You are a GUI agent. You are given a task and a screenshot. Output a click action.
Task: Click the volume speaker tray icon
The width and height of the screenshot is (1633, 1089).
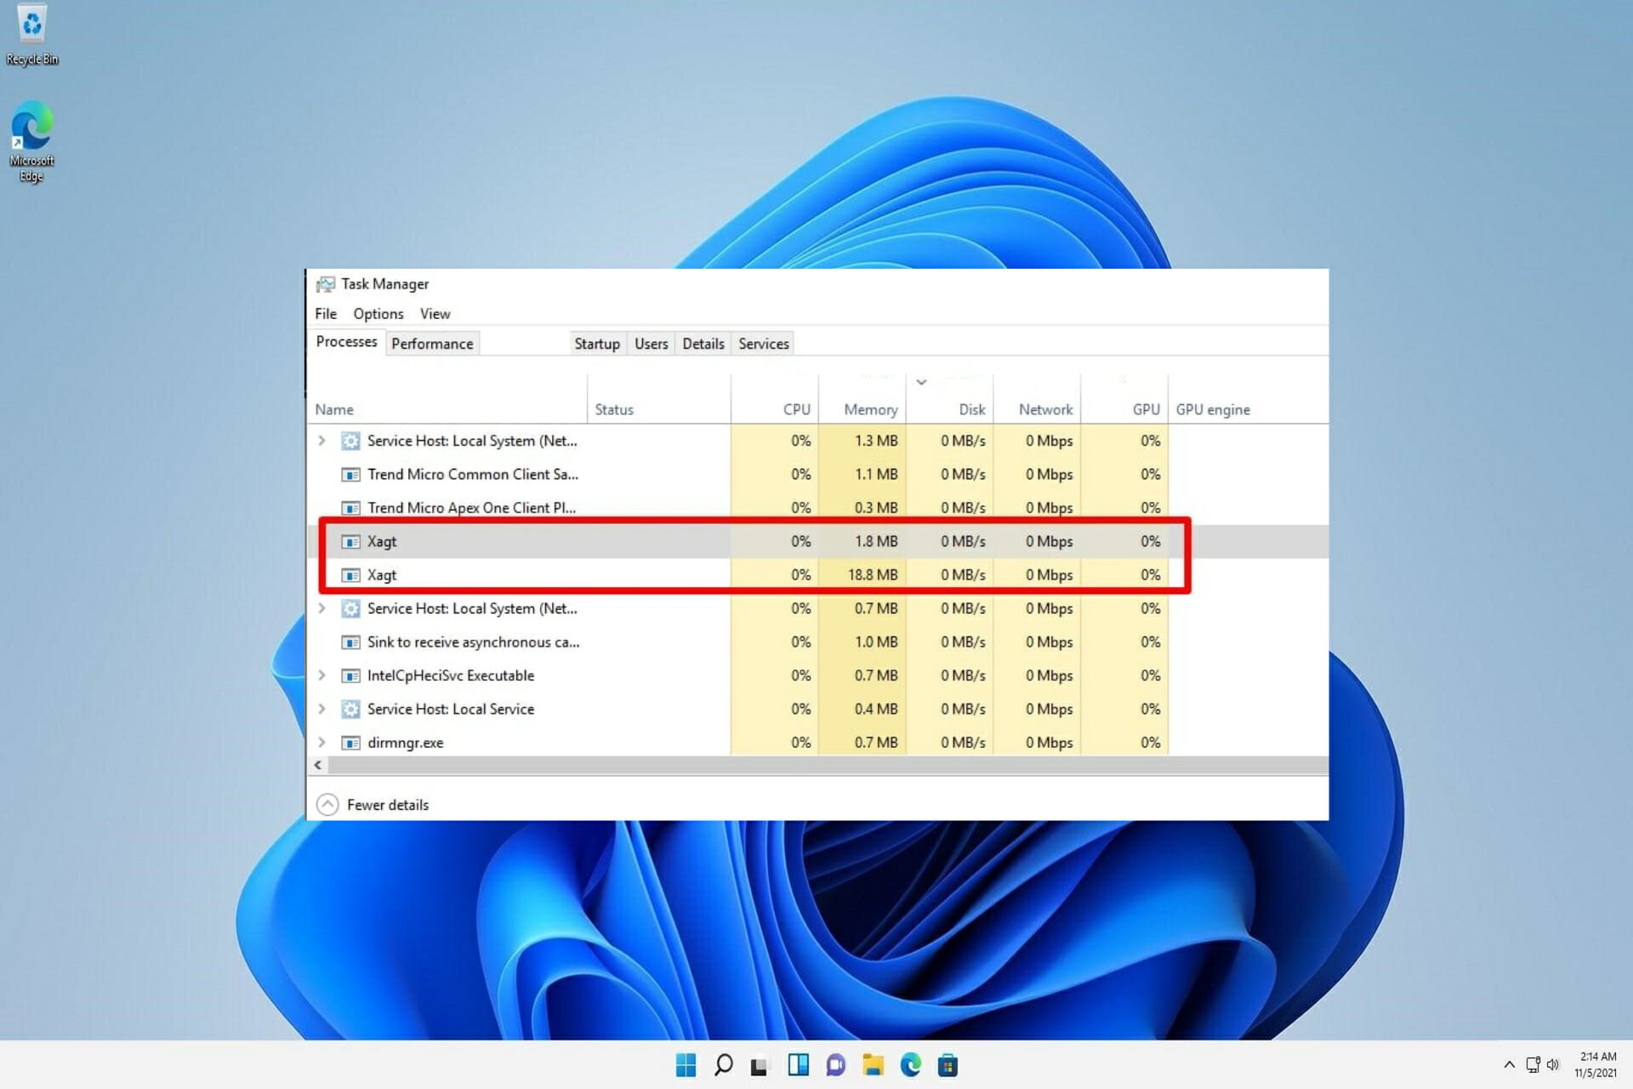(1553, 1064)
